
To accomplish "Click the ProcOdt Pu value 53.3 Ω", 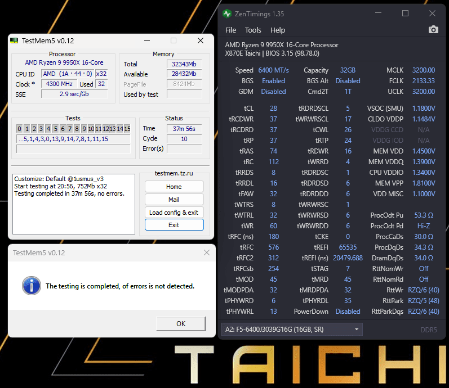I will tap(424, 215).
